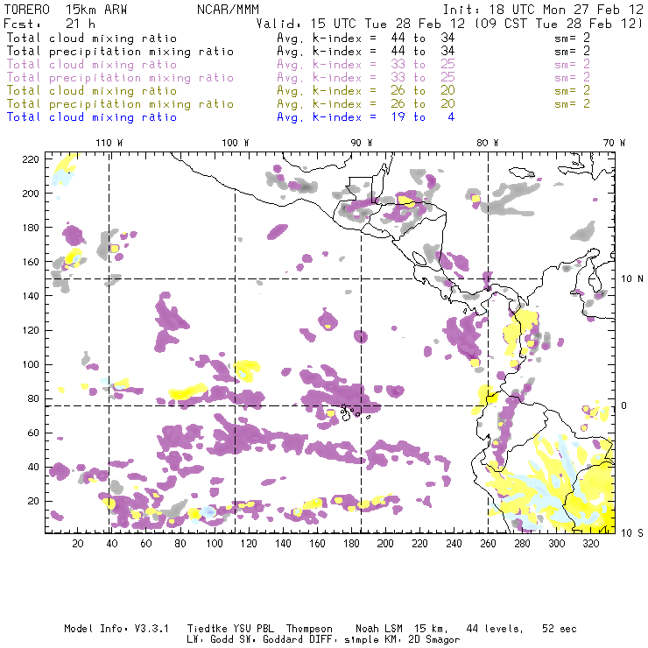Select '180' on the horizontal axis
Image resolution: width=648 pixels, height=648 pixels.
(x=351, y=544)
